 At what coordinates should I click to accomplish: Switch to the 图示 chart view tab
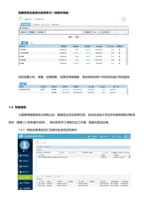pos(32,43)
